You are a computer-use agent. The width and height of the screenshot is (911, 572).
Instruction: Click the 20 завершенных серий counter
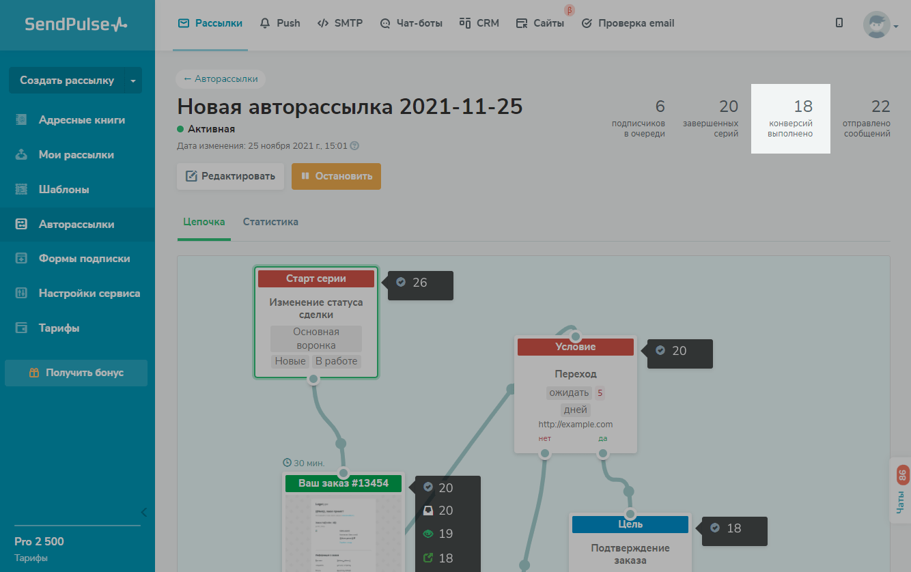coord(712,119)
